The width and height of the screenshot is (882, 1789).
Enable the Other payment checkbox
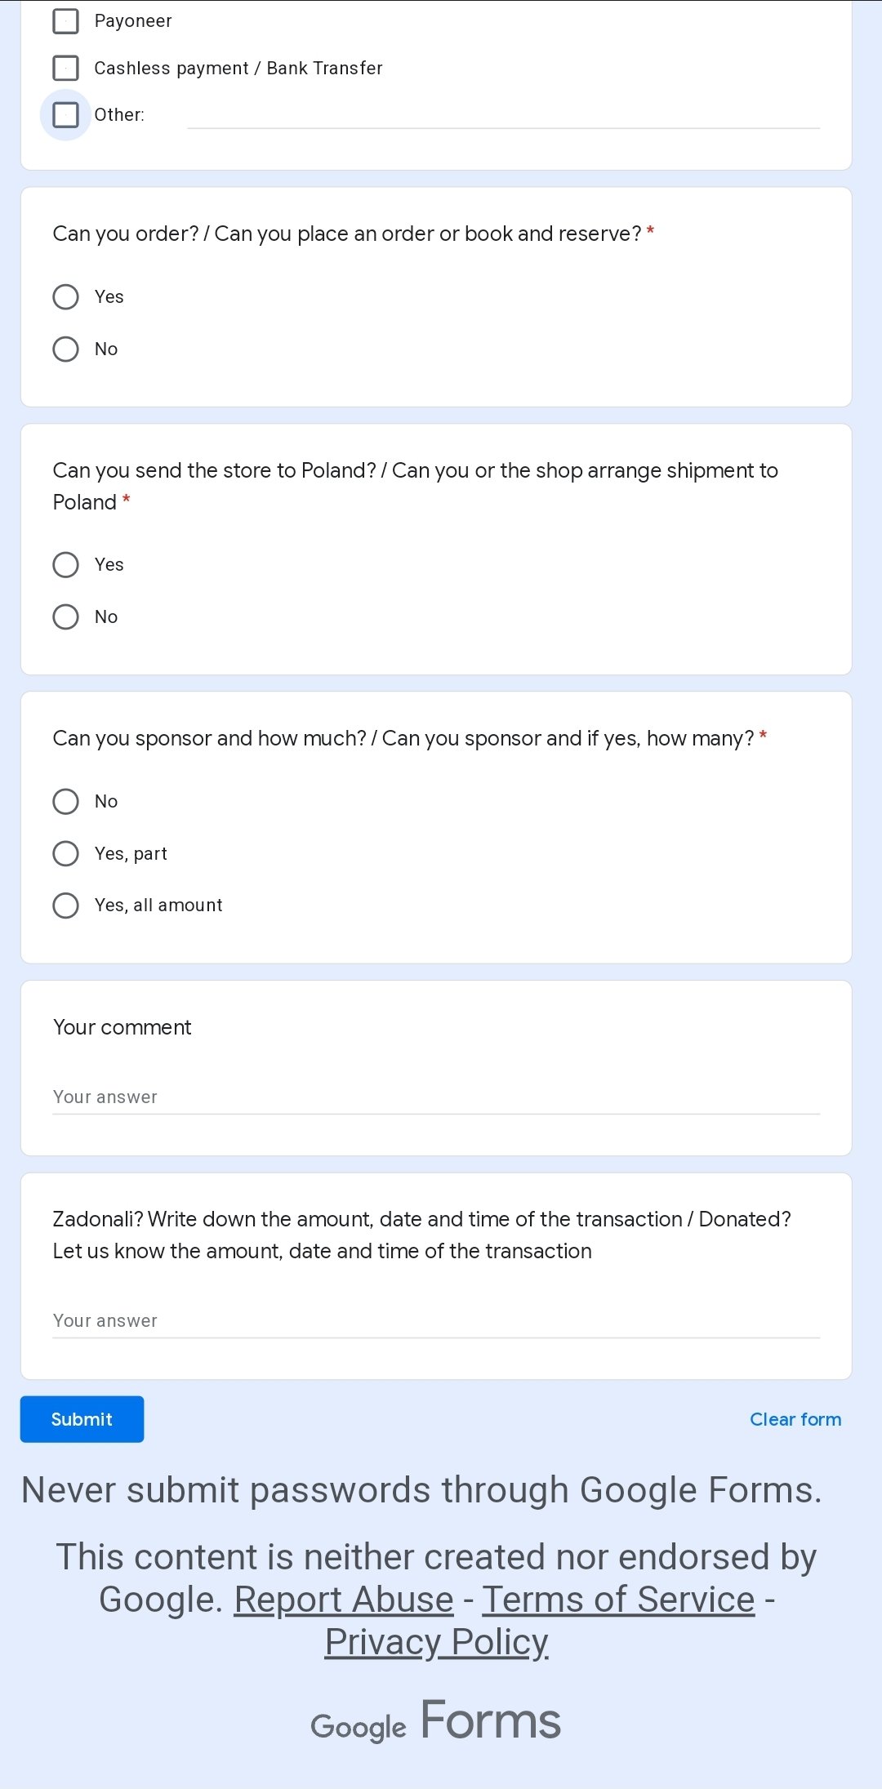click(66, 115)
